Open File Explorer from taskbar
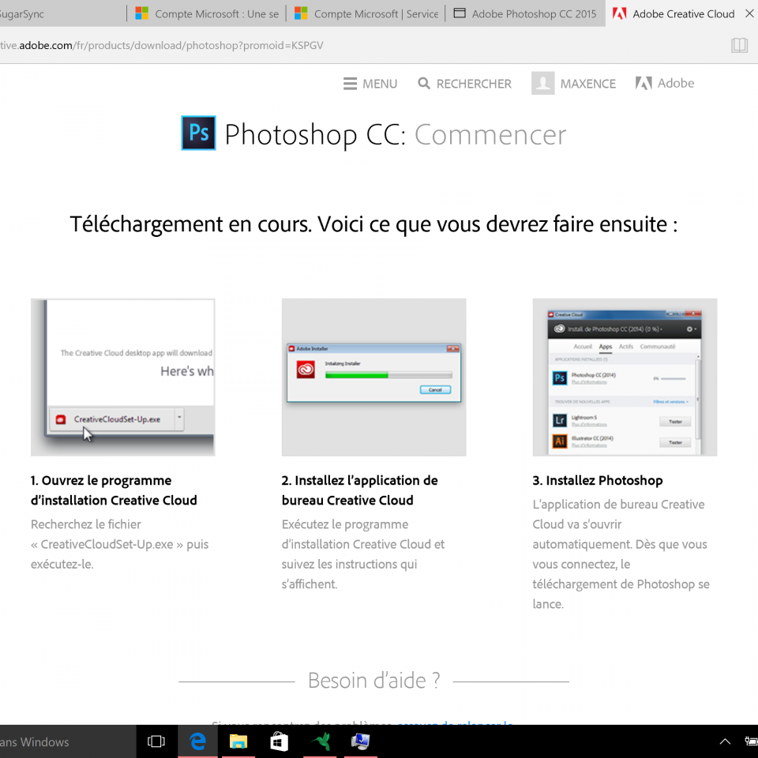The height and width of the screenshot is (758, 758). point(238,741)
